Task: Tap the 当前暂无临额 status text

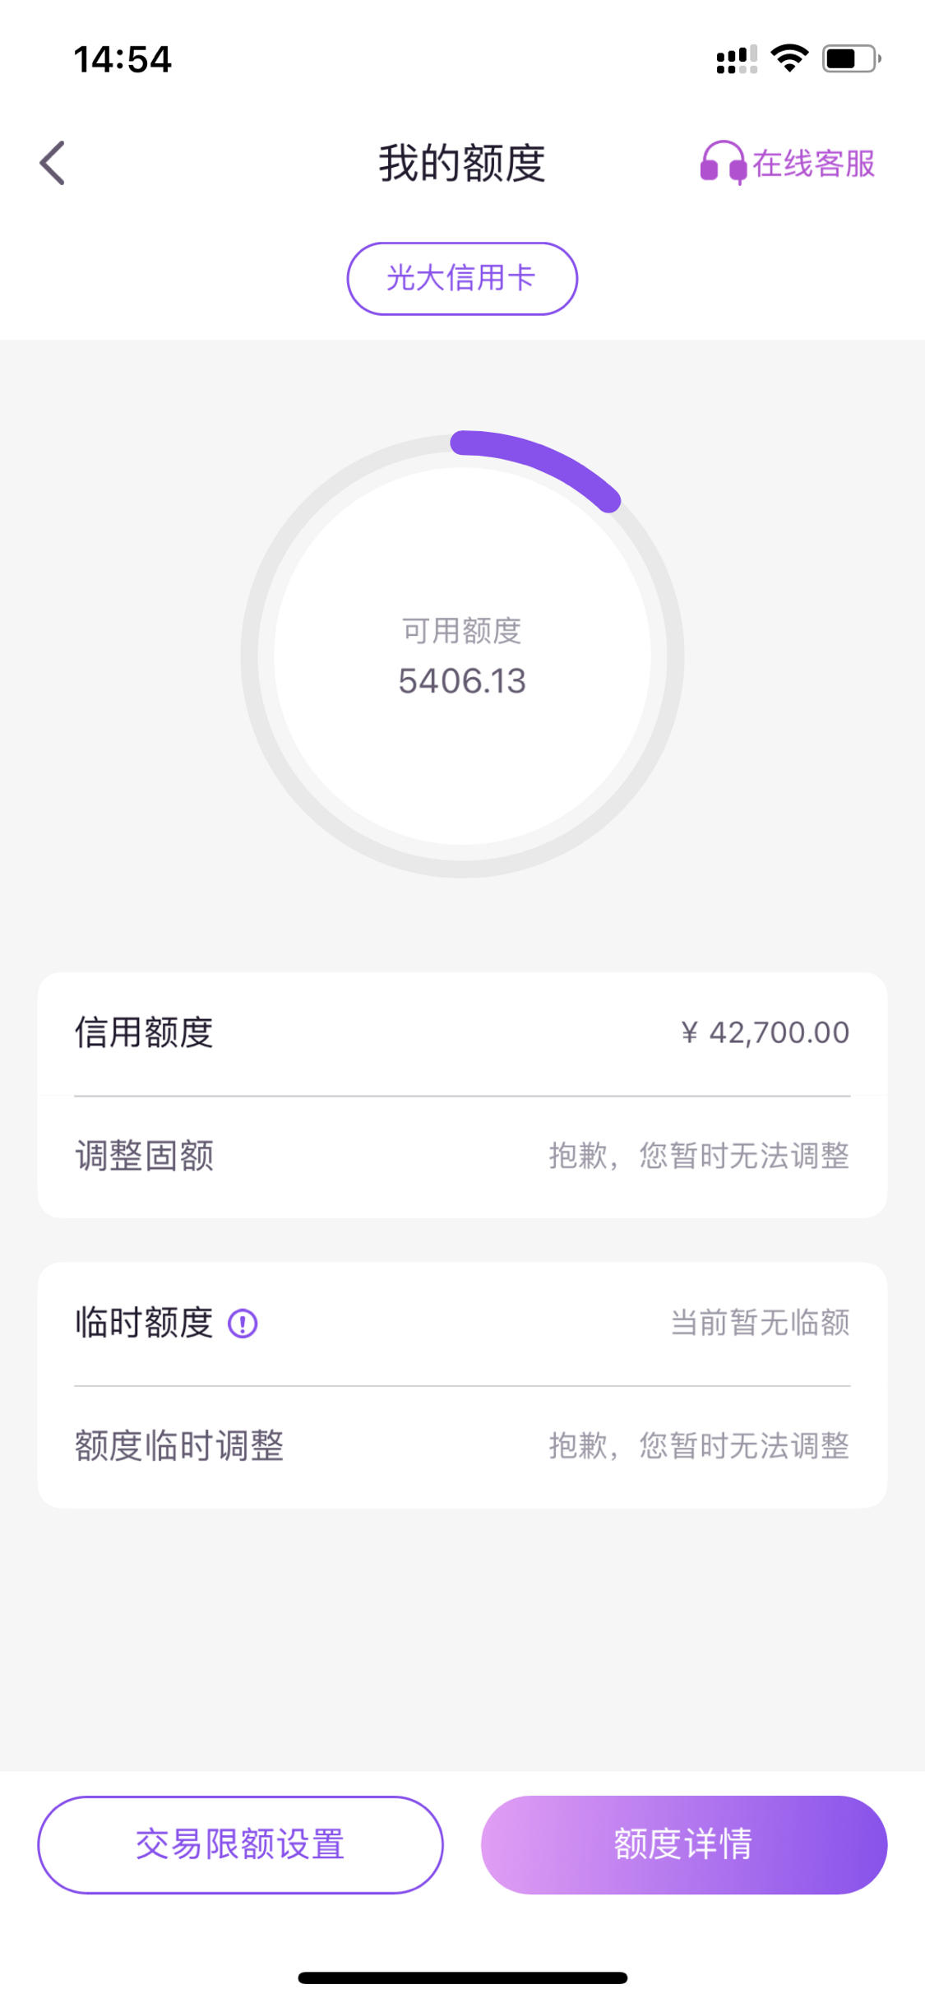Action: [x=761, y=1323]
